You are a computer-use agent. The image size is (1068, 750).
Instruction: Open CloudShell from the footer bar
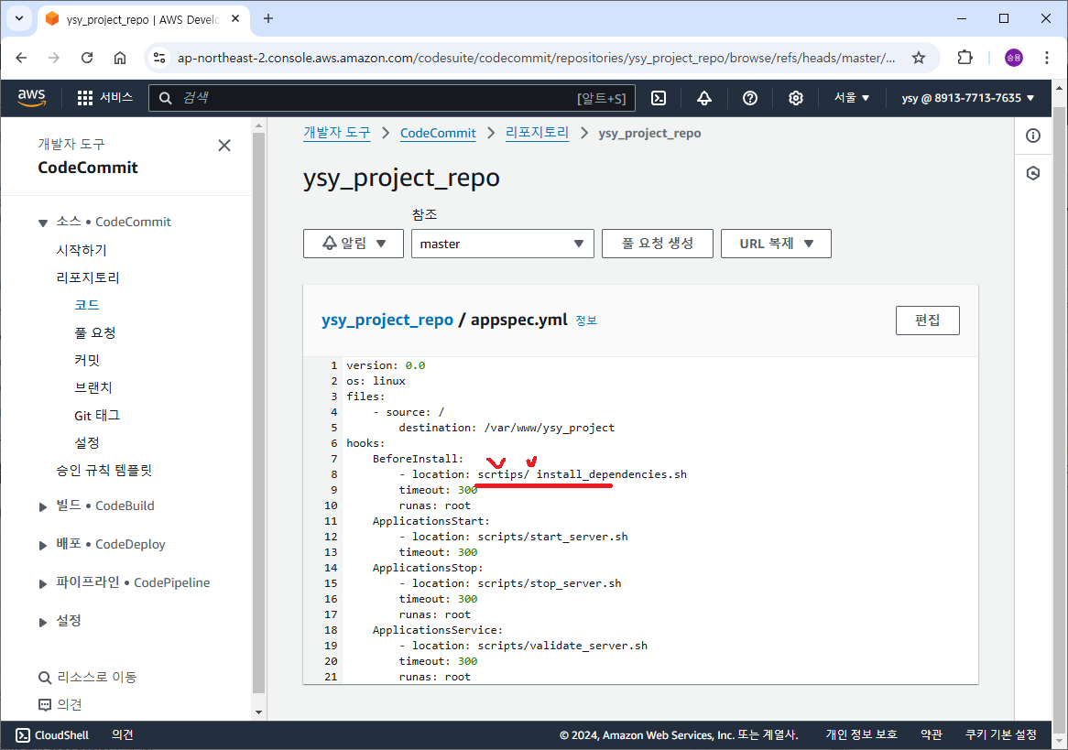[52, 735]
